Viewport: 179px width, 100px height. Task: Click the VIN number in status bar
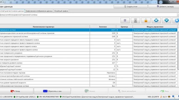point(49,97)
